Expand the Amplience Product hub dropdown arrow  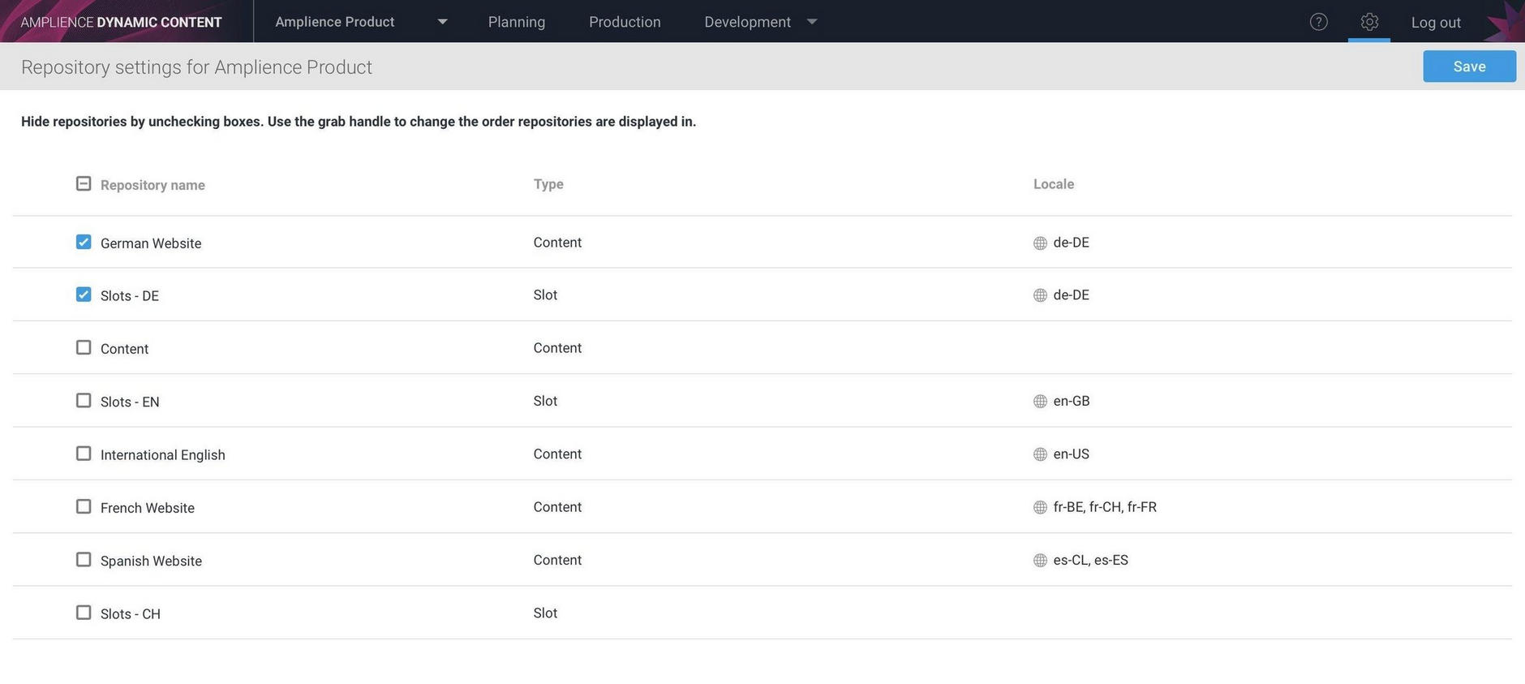tap(442, 22)
